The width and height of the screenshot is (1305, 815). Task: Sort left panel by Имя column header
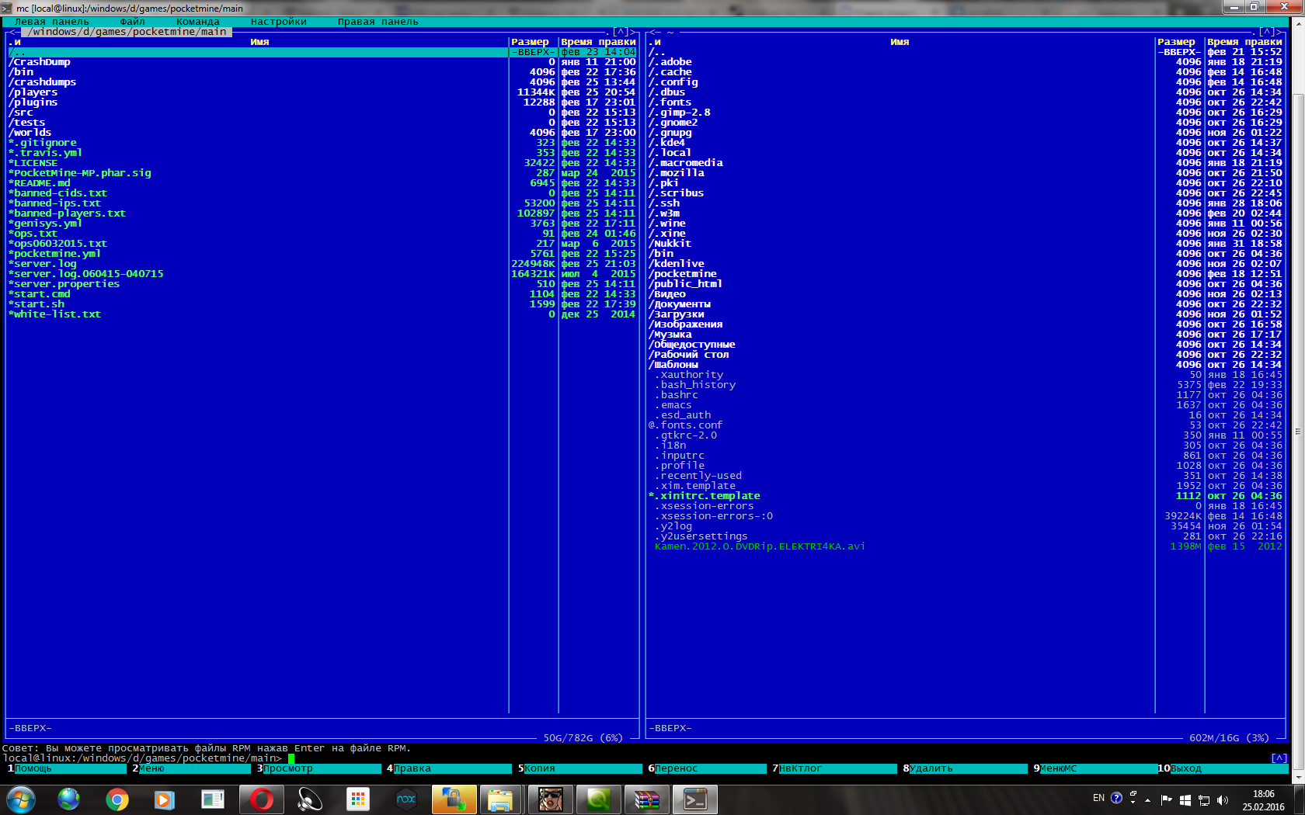pos(259,42)
